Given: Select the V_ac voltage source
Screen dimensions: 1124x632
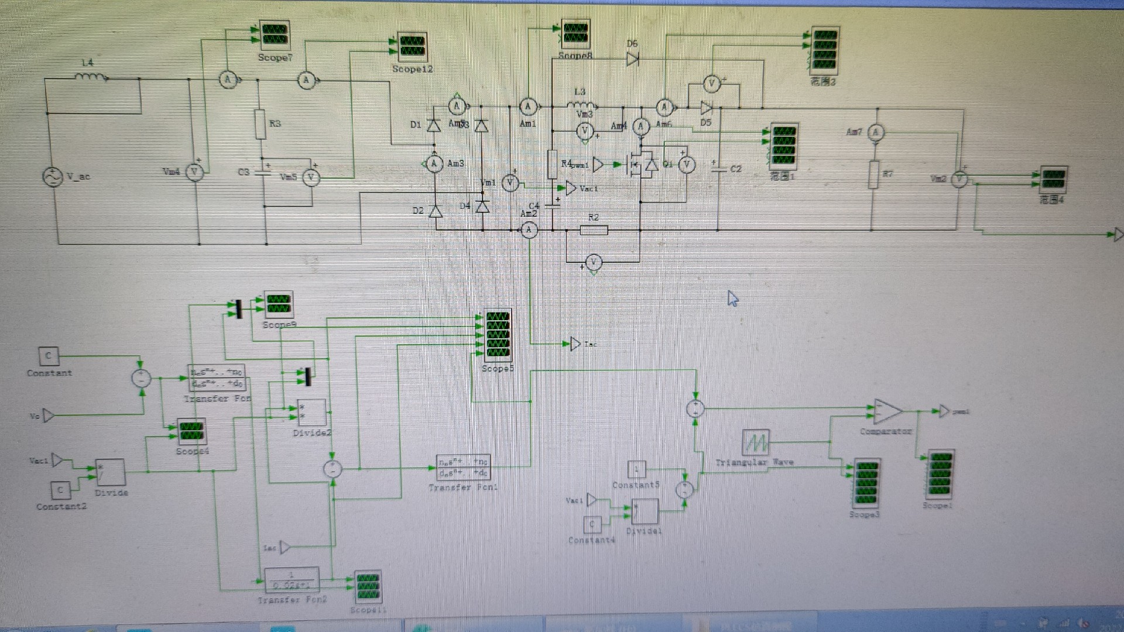Looking at the screenshot, I should pyautogui.click(x=53, y=176).
